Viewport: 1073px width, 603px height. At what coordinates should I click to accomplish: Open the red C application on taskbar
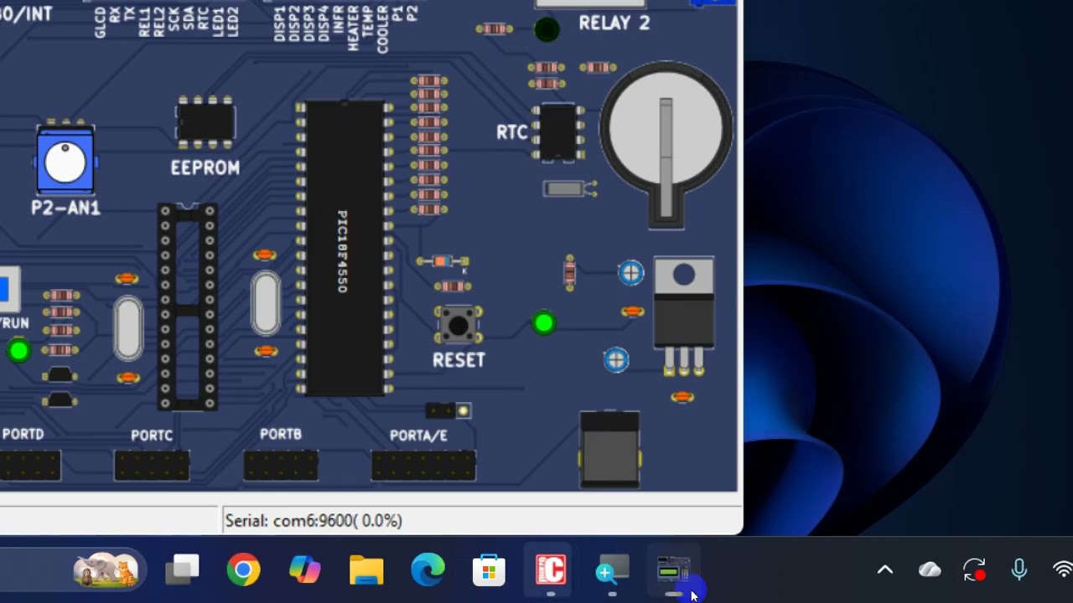coord(551,571)
